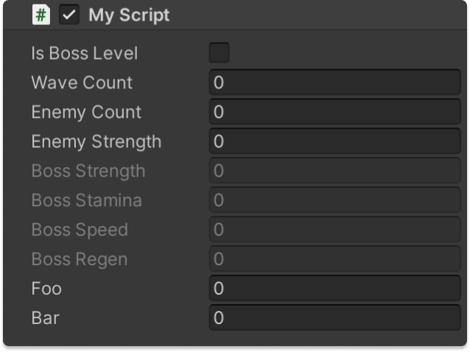
Task: Click the Wave Count property label
Action: (x=82, y=82)
